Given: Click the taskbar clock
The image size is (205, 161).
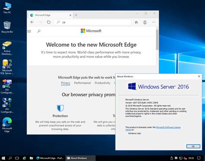Looking at the screenshot, I should (191, 158).
